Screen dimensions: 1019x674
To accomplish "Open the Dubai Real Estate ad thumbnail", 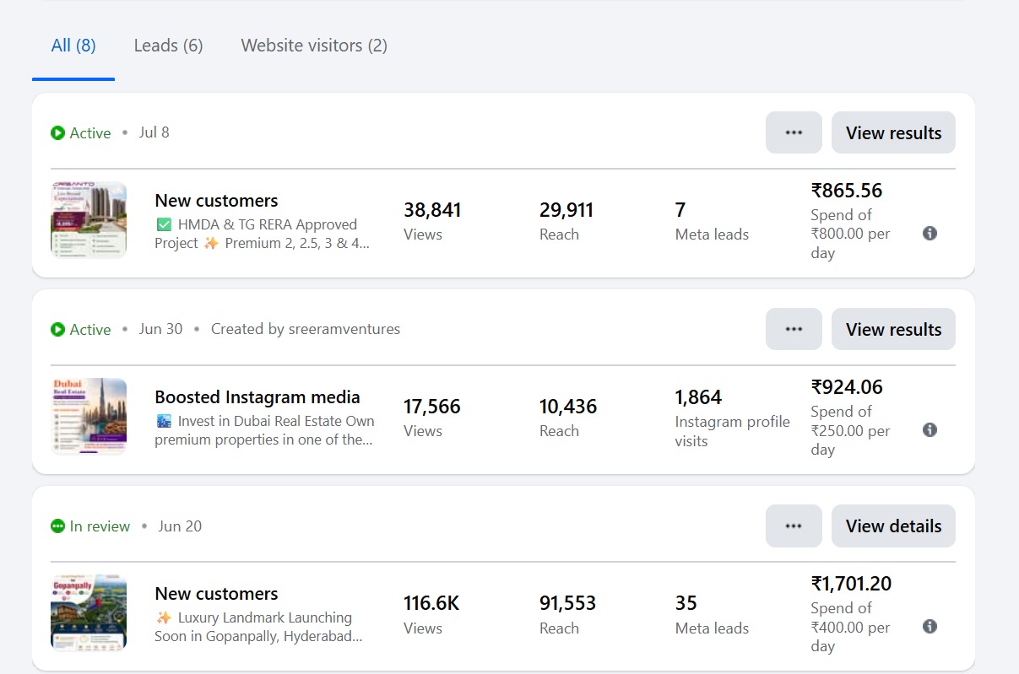I will (89, 416).
